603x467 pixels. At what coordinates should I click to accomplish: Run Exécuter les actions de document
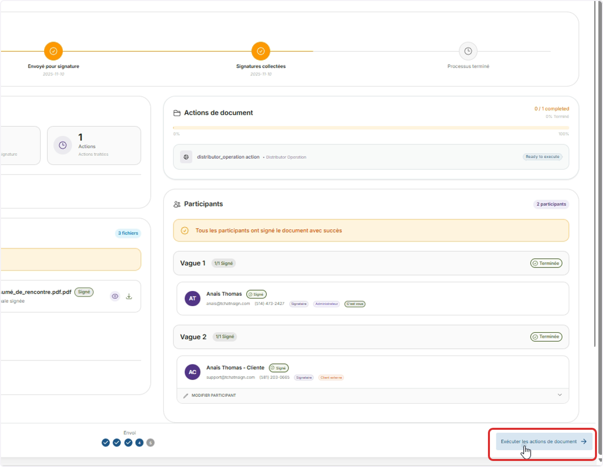[x=544, y=441]
